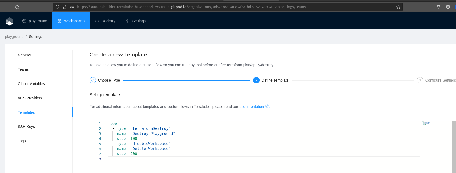Open the Pocket save icon
456x173 pixels.
[438, 7]
